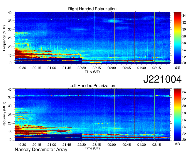This screenshot has height=153, width=189.
Task: Click "15" frequency tick on Right Handed plot
Action: (x=10, y=55)
